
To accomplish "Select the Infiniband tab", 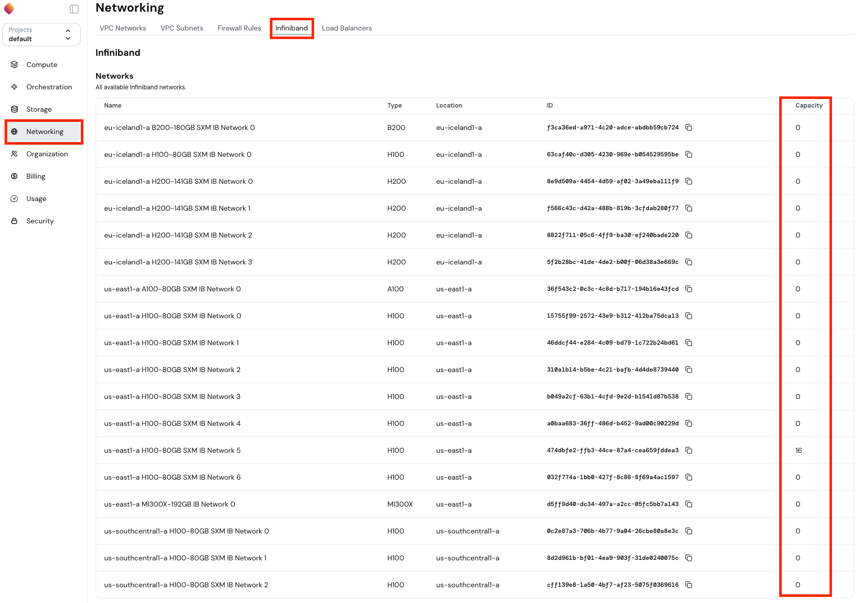I will (292, 28).
